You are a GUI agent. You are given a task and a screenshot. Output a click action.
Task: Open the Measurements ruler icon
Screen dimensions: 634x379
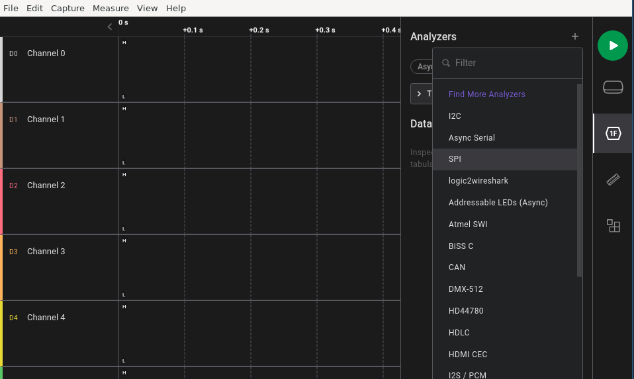click(x=613, y=180)
